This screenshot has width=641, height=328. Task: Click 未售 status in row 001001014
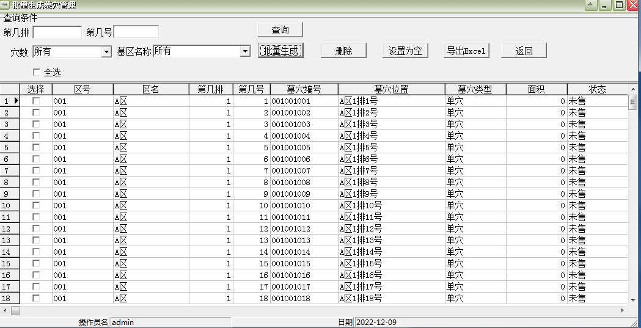coord(597,252)
